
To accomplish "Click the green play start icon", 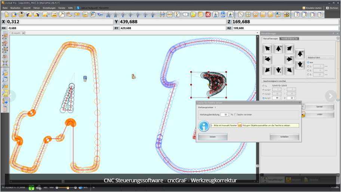I will (193, 14).
